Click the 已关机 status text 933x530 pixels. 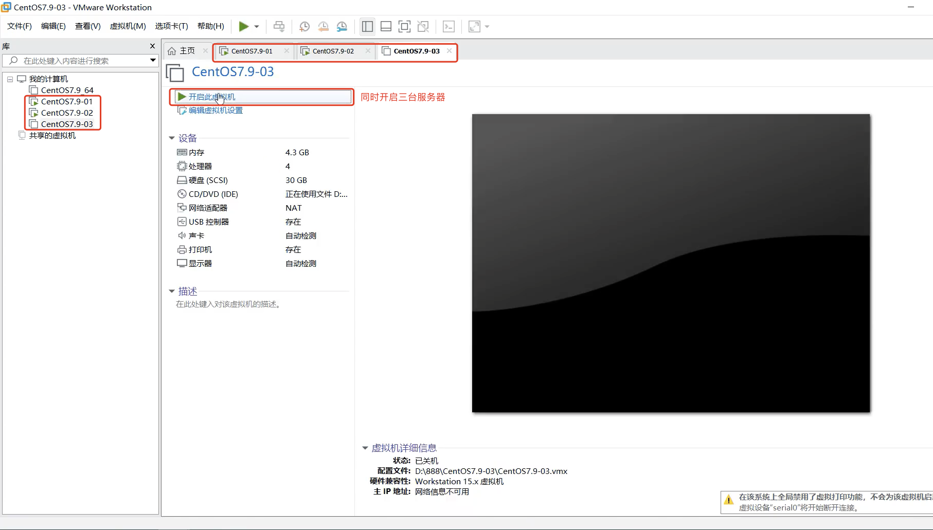426,461
